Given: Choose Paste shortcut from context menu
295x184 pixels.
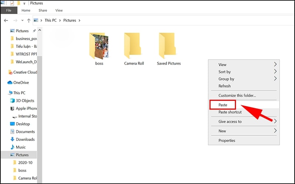Looking at the screenshot, I should pyautogui.click(x=244, y=112).
